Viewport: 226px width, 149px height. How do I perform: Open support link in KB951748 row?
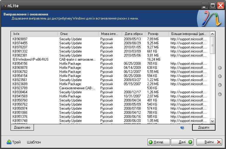pos(188,121)
